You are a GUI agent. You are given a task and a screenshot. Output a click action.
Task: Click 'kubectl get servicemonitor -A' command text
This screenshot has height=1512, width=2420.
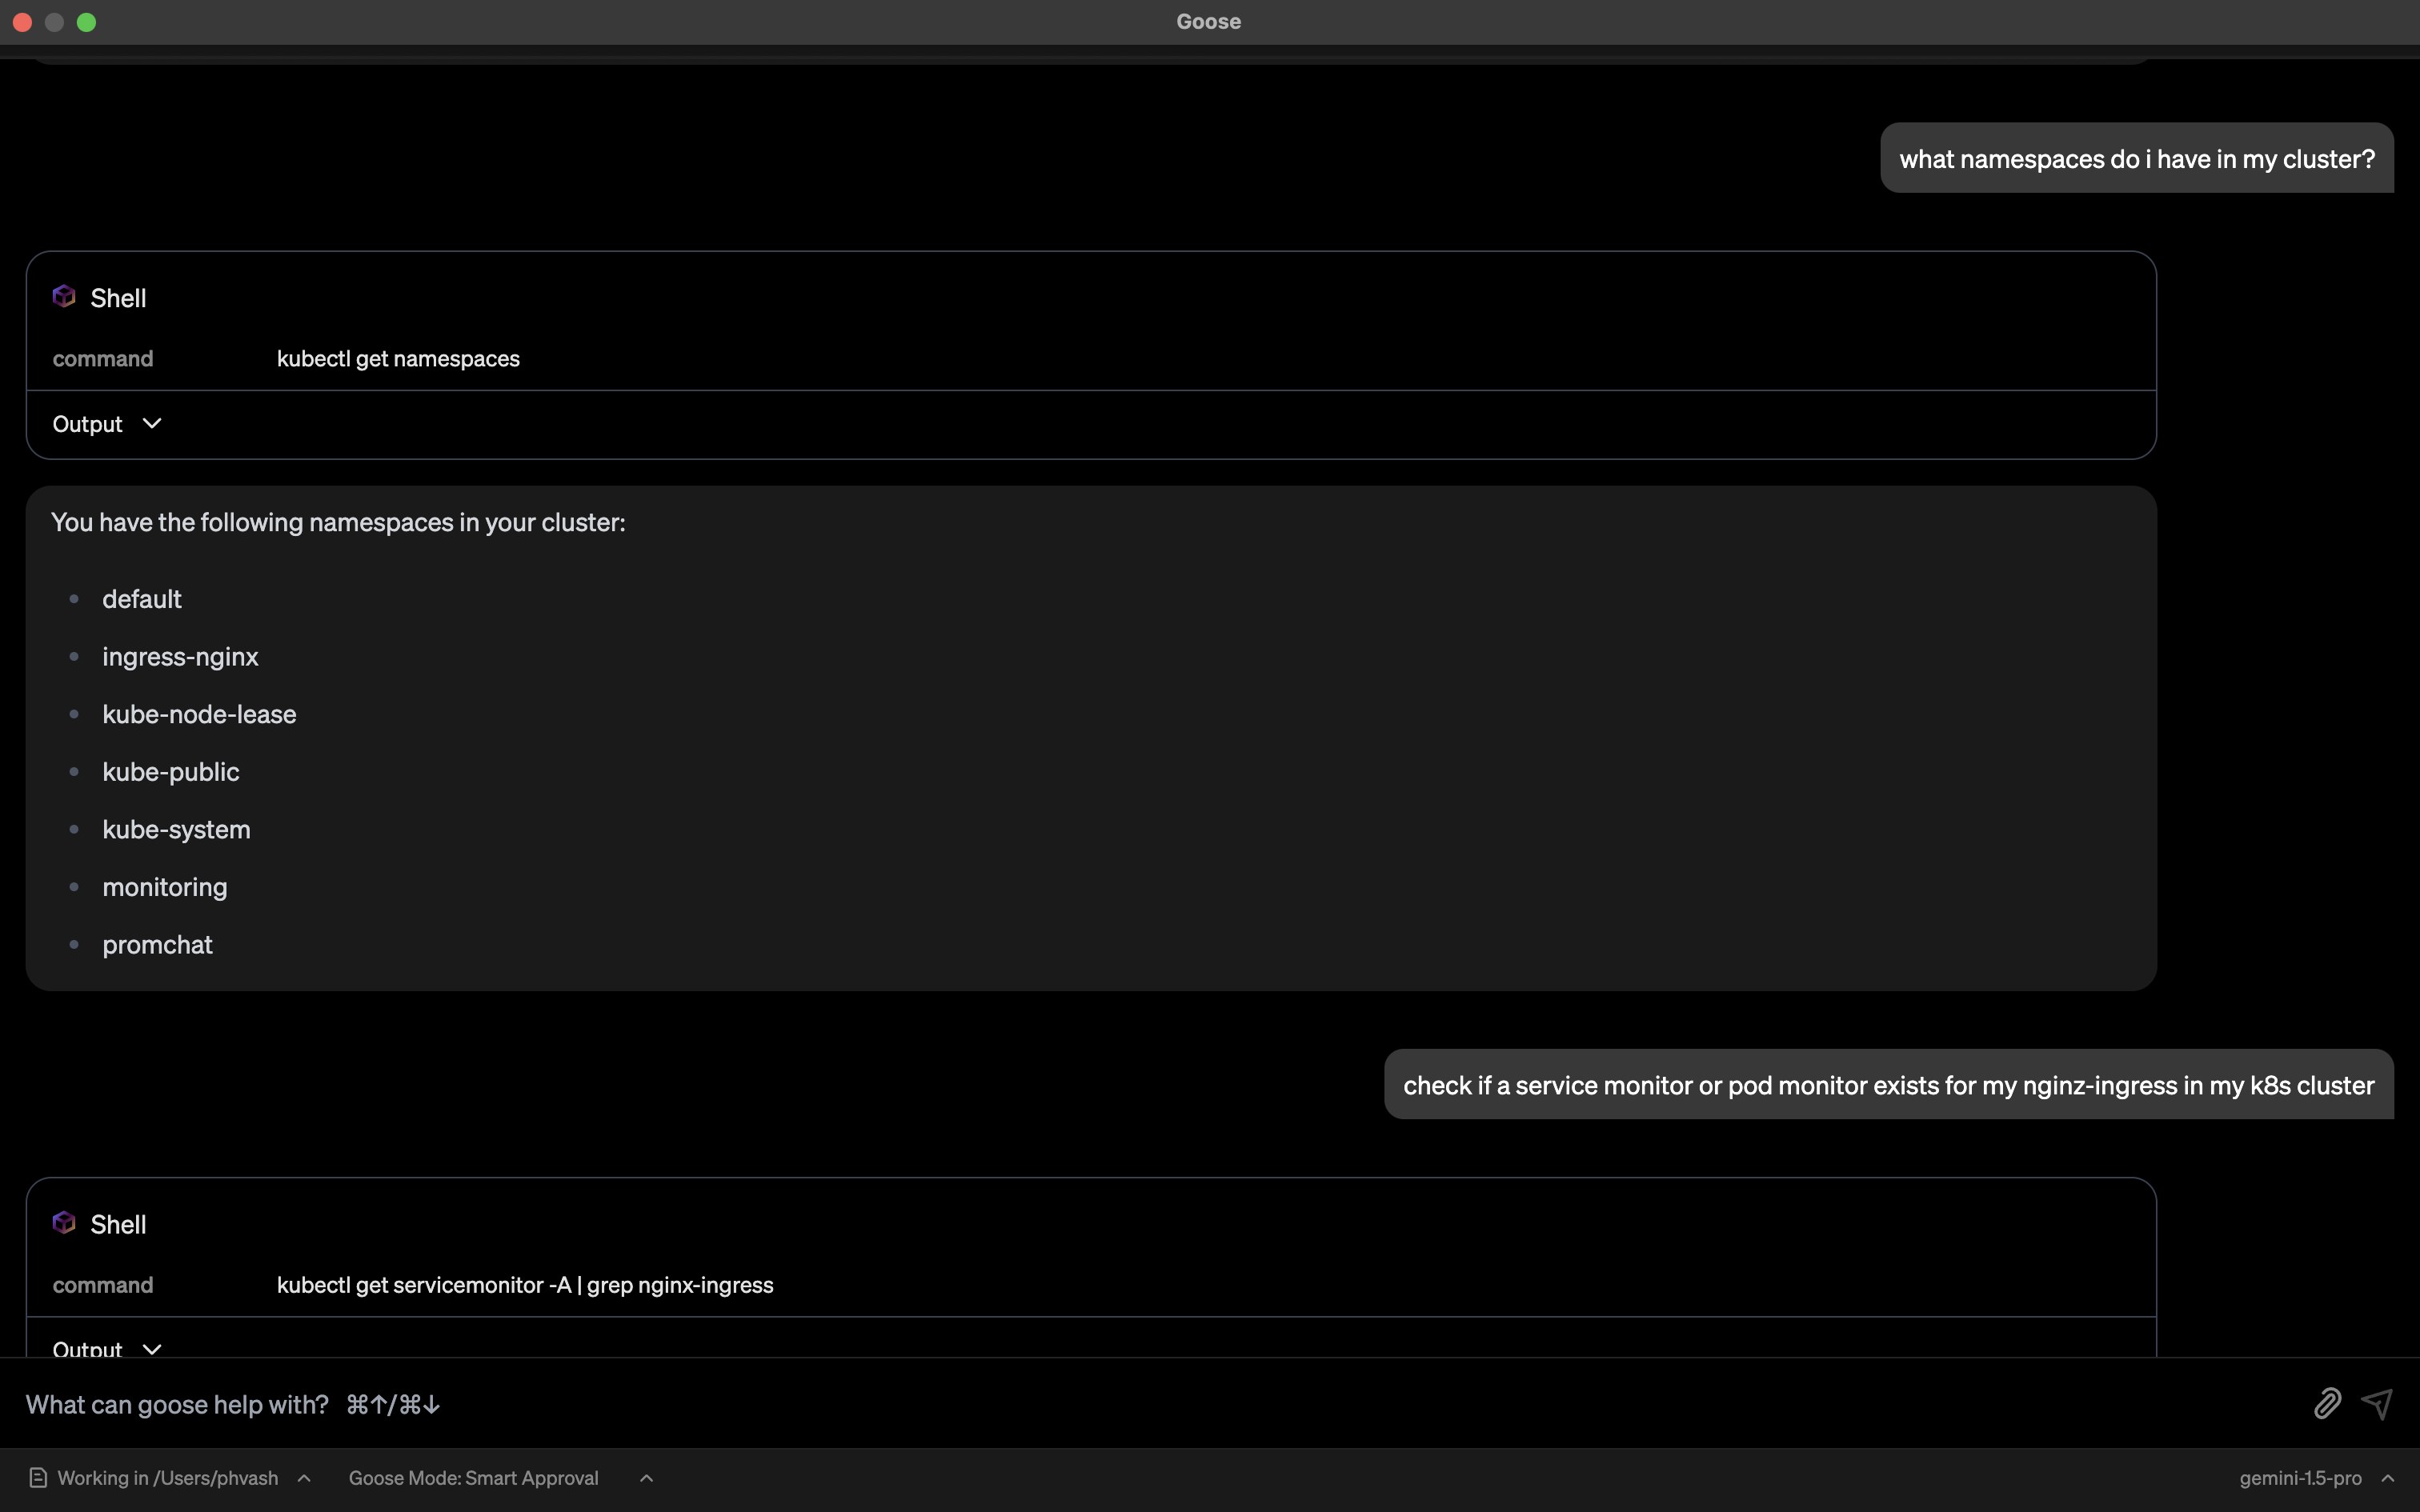tap(525, 1285)
